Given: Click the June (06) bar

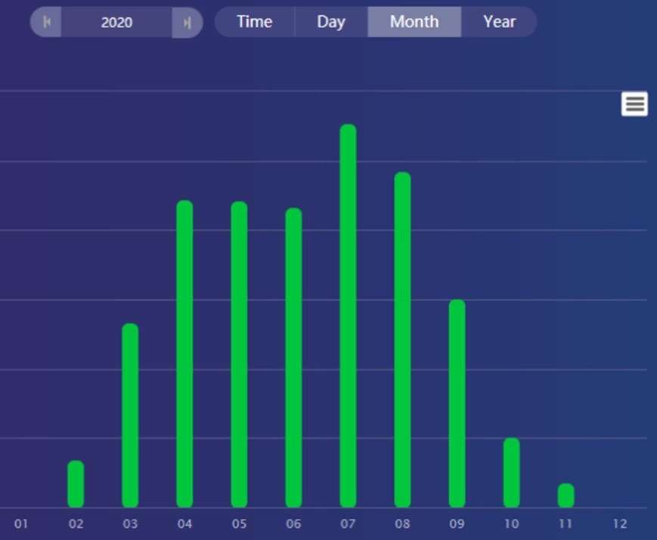Looking at the screenshot, I should point(293,358).
